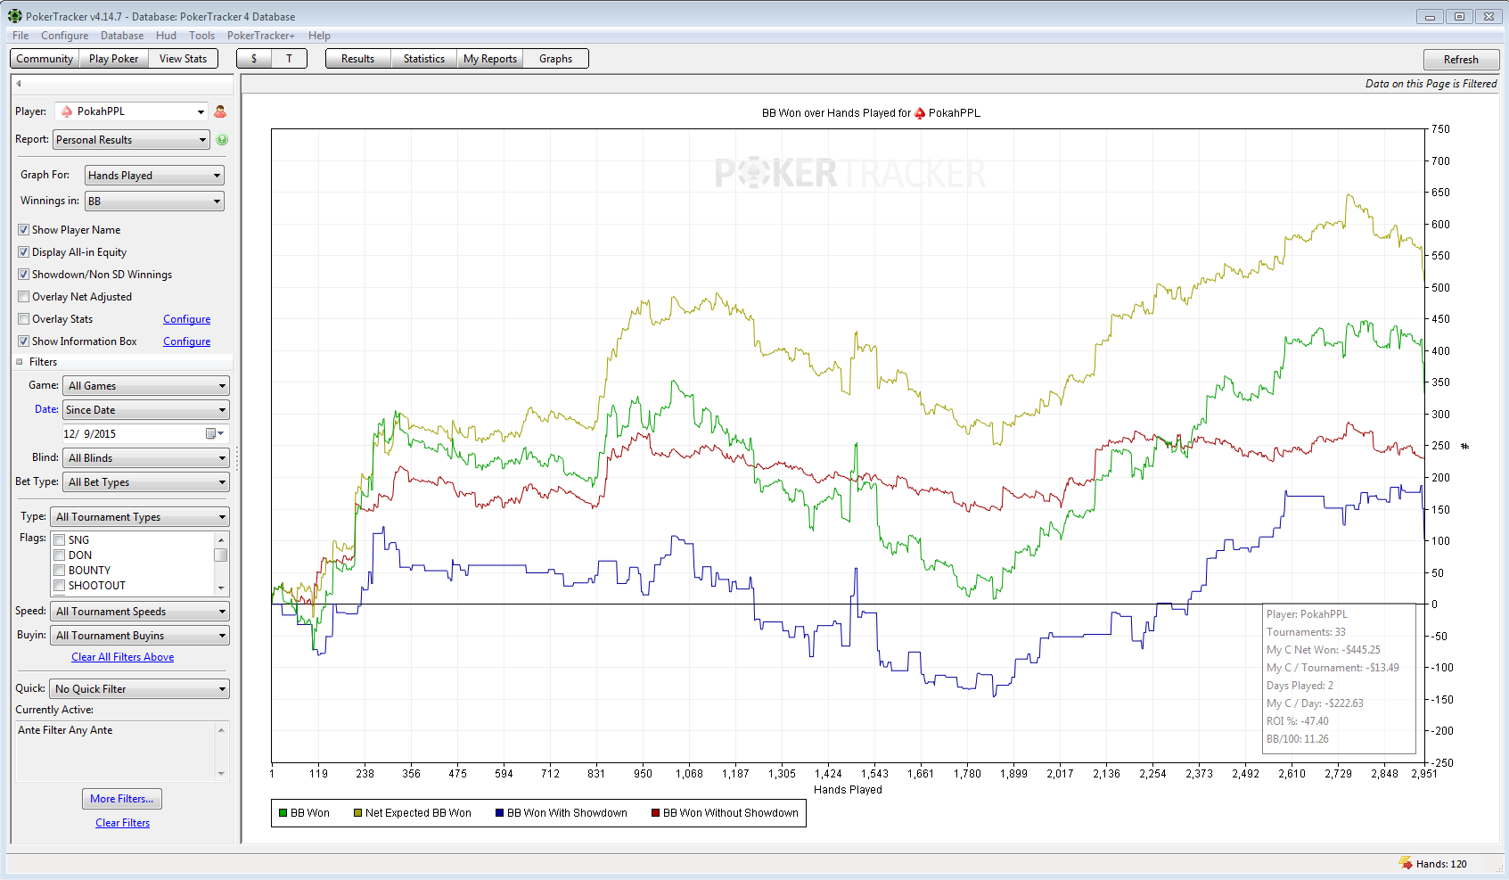Open the All Tournament Buyins dropdown
This screenshot has height=880, width=1509.
139,636
